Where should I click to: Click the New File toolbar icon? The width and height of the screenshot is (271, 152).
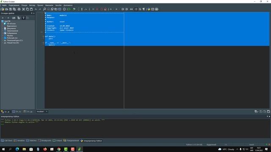pyautogui.click(x=3, y=9)
